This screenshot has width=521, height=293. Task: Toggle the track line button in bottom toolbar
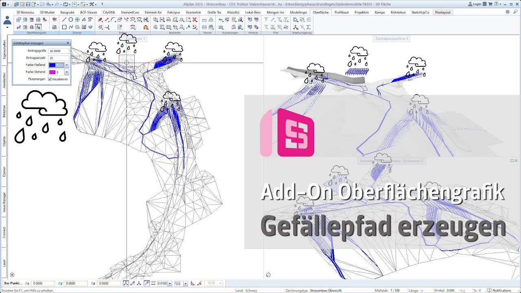click(x=146, y=283)
